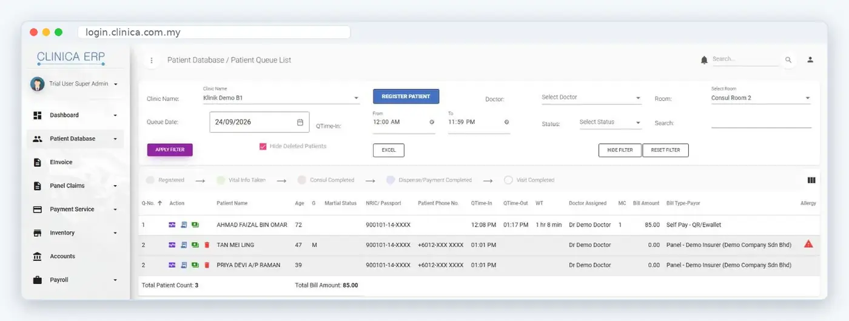Viewport: 849px width, 321px height.
Task: Open Payment Service in the sidebar
Action: coord(75,209)
